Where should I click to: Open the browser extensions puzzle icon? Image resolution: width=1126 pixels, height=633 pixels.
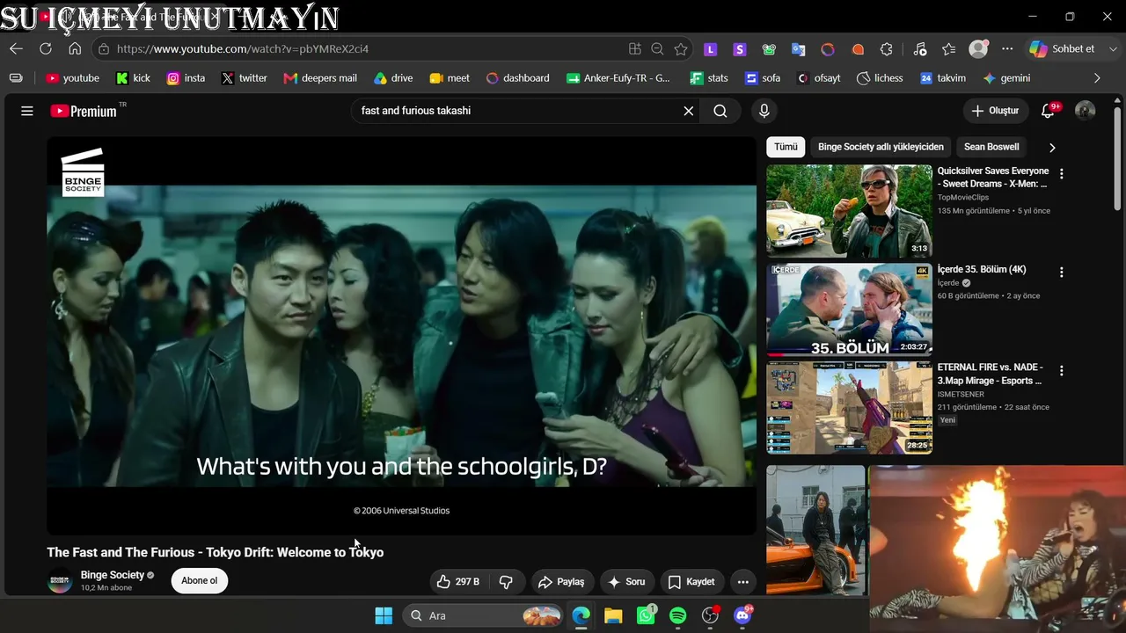(887, 49)
